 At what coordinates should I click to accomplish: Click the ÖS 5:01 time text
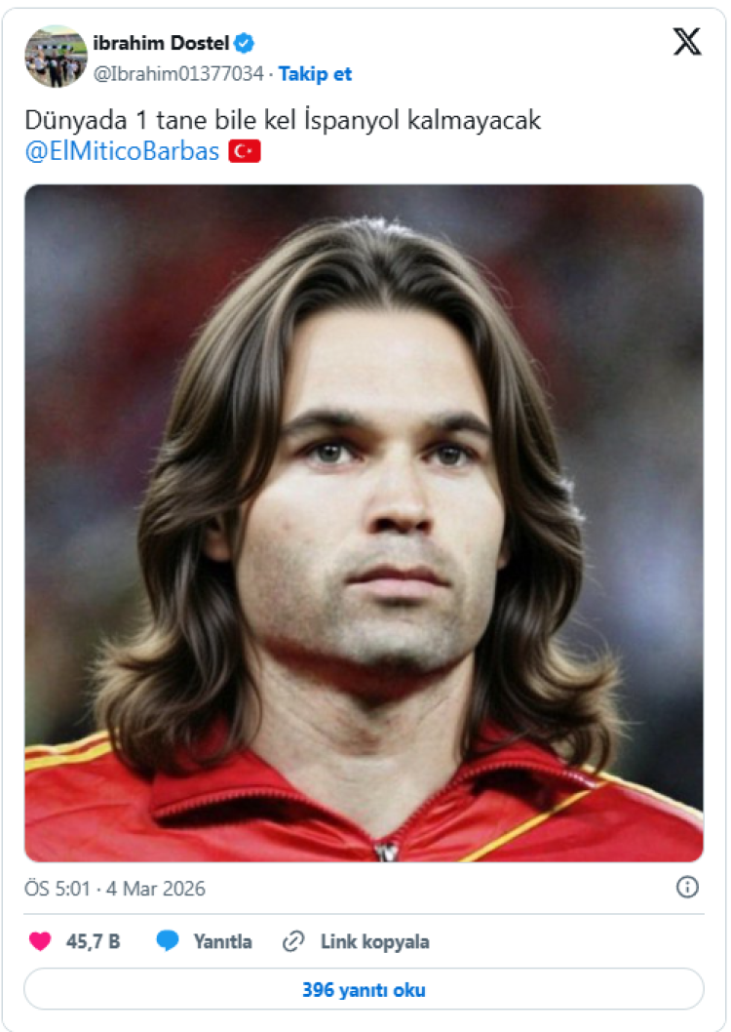point(58,889)
